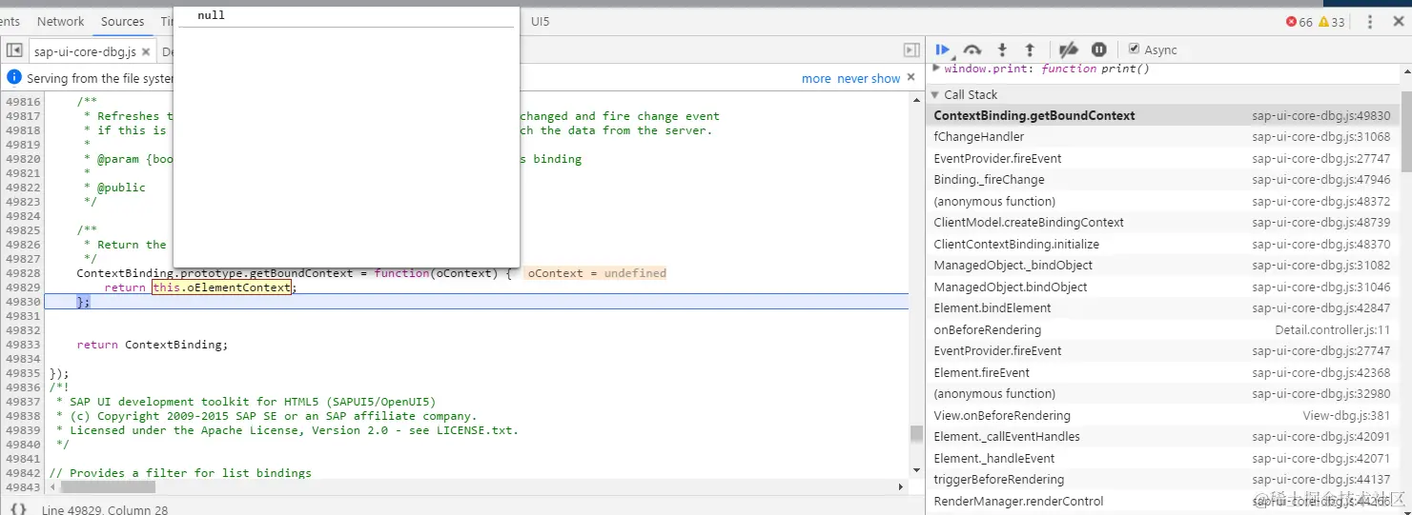Deactivate breakpoints icon

pos(1069,50)
